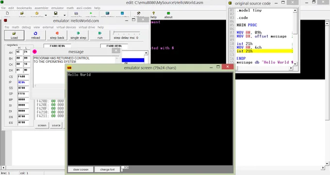Click the open folder icon in editor toolbar
This screenshot has width=330, height=175.
click(22, 13)
